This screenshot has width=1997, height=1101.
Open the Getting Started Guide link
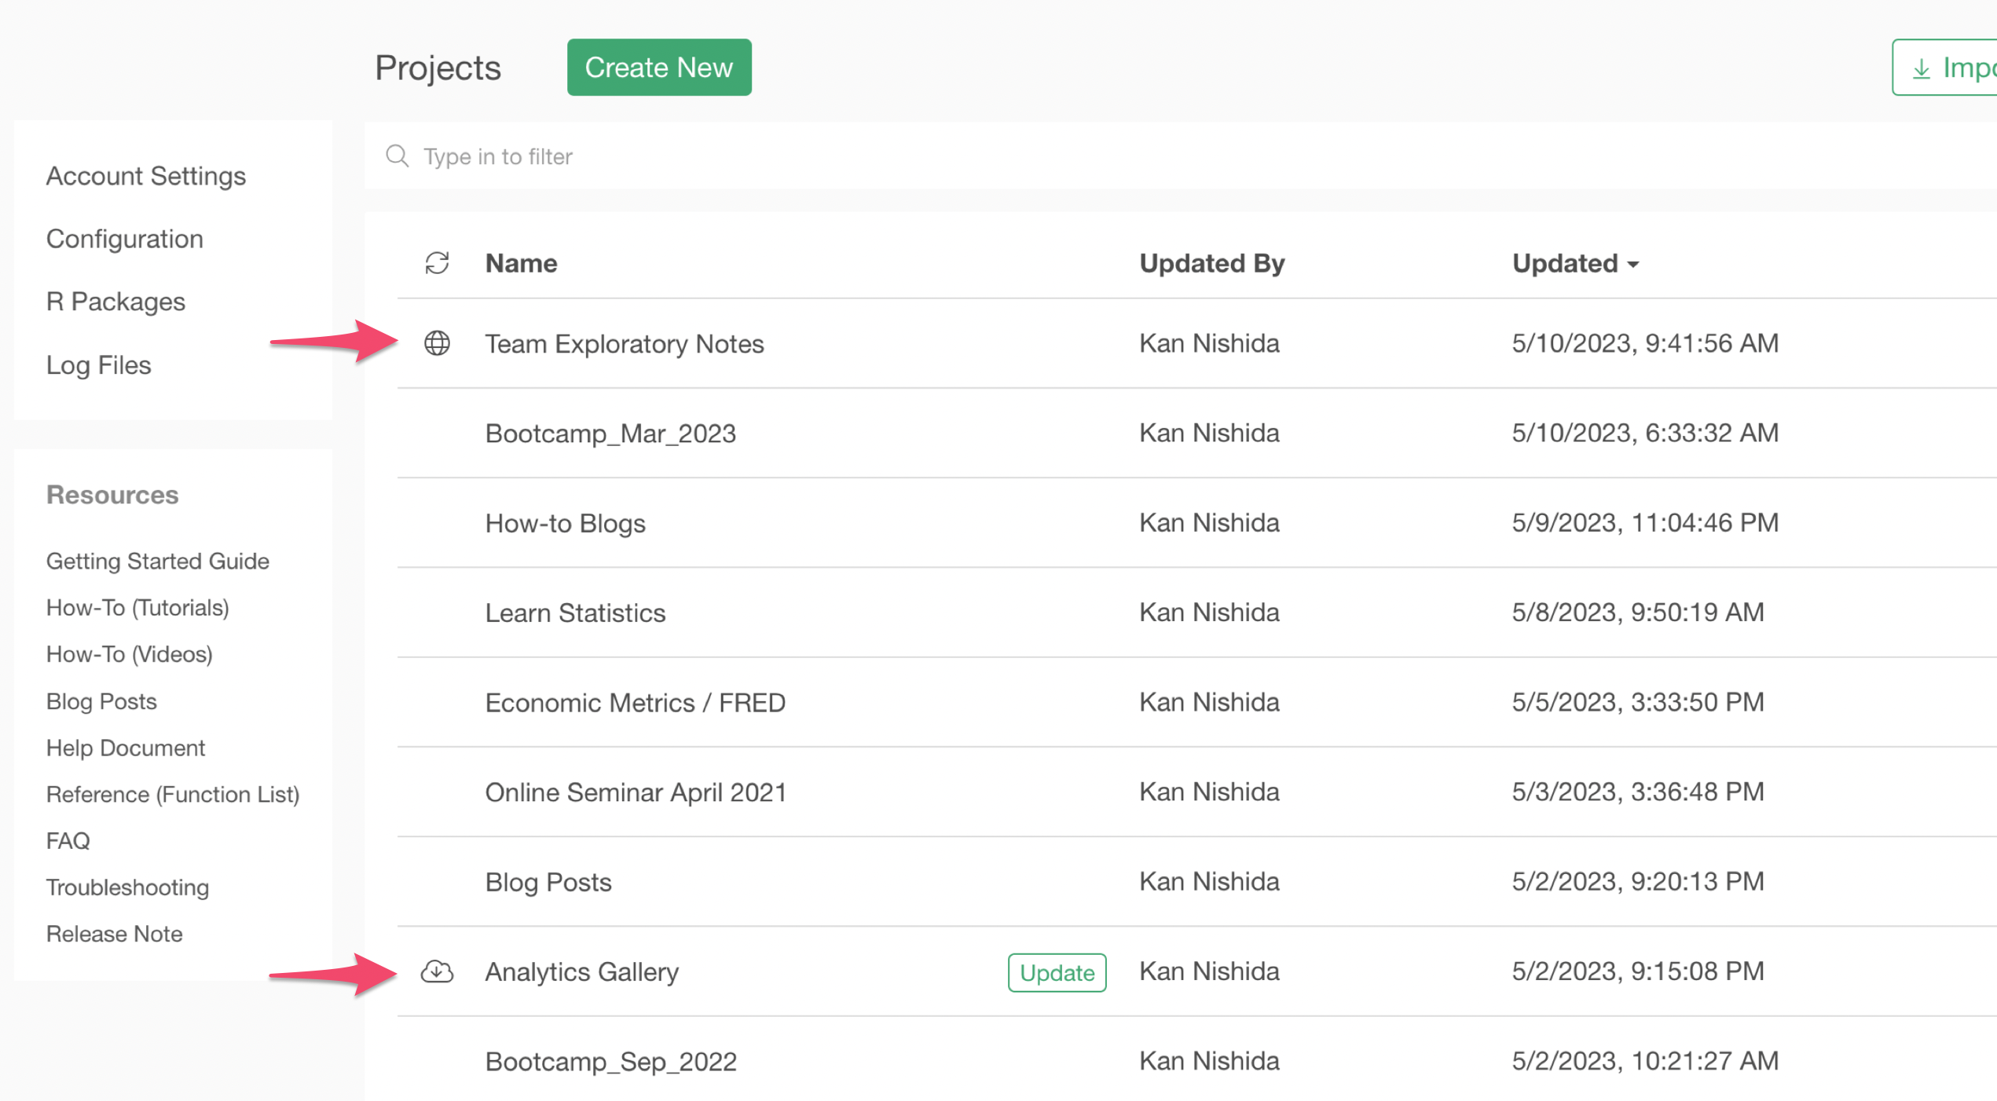click(x=157, y=561)
